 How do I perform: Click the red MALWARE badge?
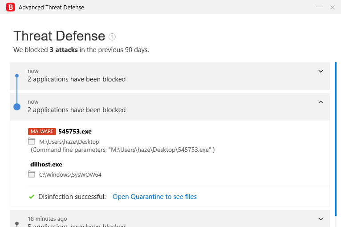(x=42, y=132)
